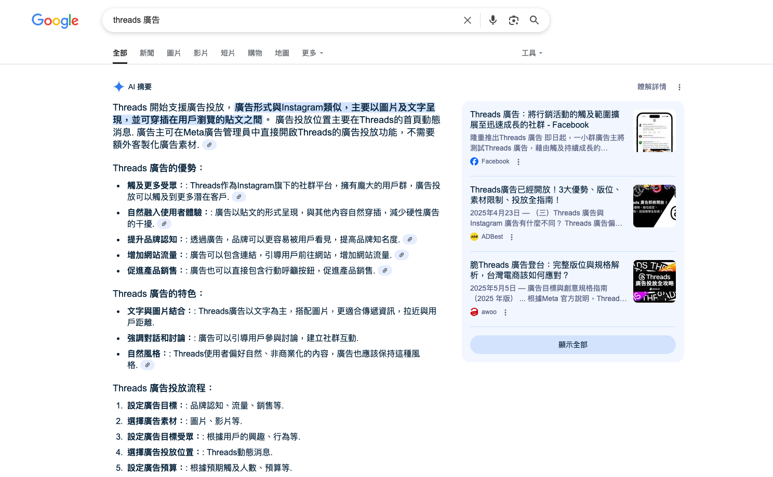The height and width of the screenshot is (477, 773).
Task: Open the 工具 tools dropdown
Action: click(x=532, y=53)
